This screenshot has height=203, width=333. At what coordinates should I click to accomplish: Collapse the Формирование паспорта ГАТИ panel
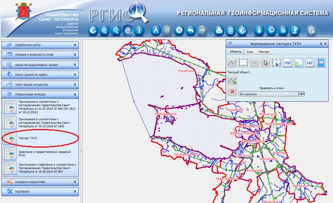321,44
